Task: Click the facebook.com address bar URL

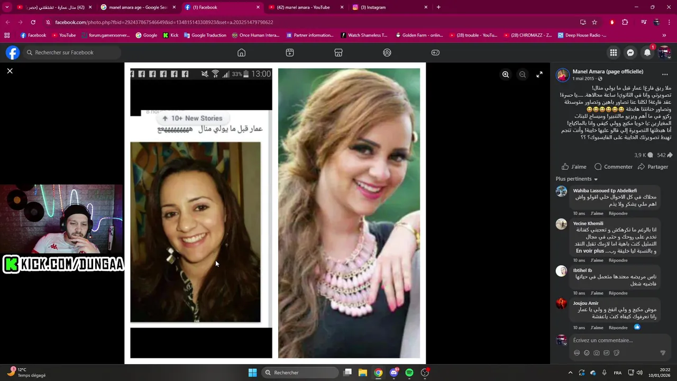Action: click(x=164, y=22)
